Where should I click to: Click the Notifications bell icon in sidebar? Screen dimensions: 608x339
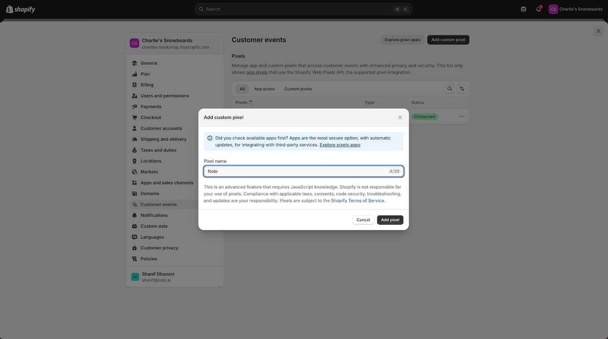click(x=134, y=215)
